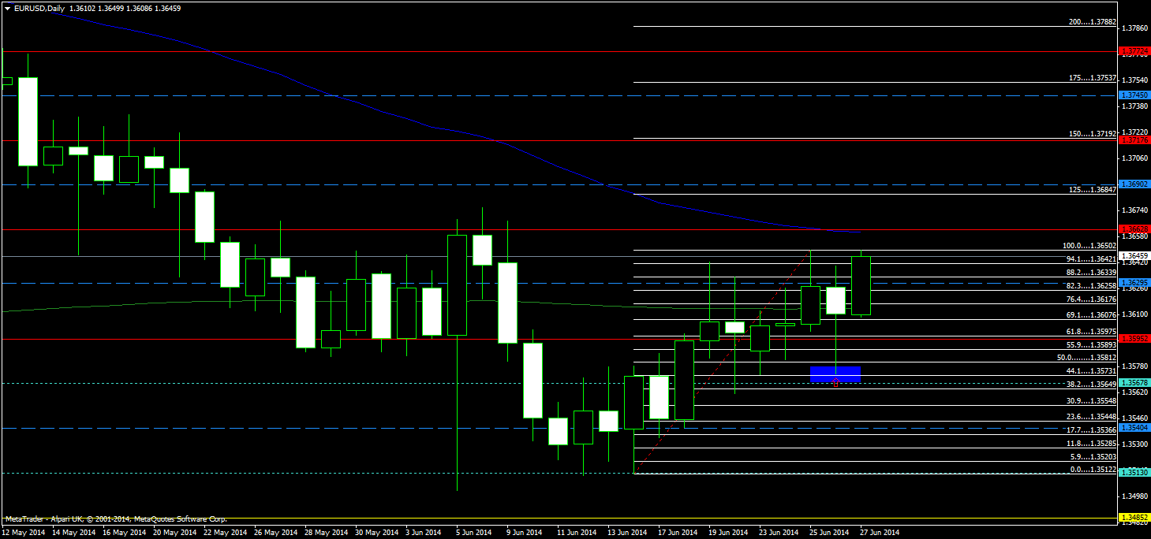Viewport: 1151px width, 539px height.
Task: Click the Fibonacci 175 level label 1.37537
Action: point(1092,78)
